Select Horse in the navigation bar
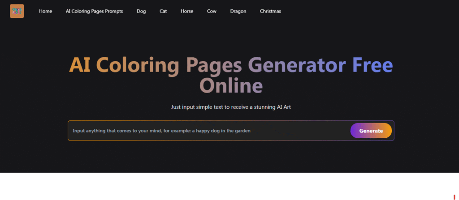 click(187, 11)
